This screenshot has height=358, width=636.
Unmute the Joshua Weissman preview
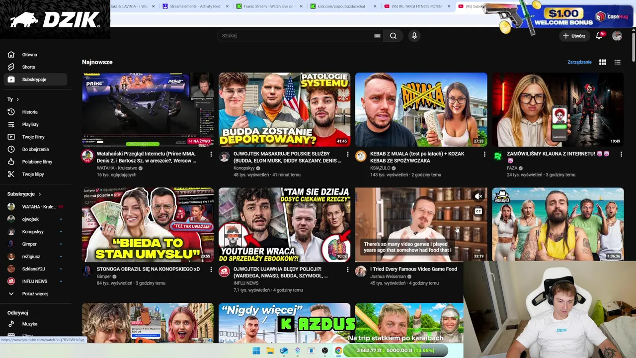[x=478, y=196]
